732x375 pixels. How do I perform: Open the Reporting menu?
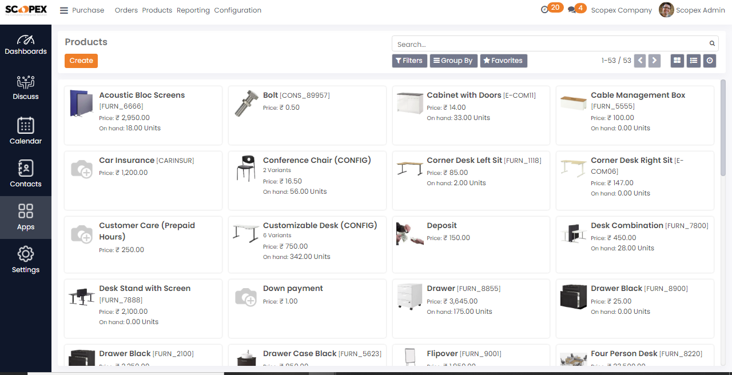coord(193,10)
